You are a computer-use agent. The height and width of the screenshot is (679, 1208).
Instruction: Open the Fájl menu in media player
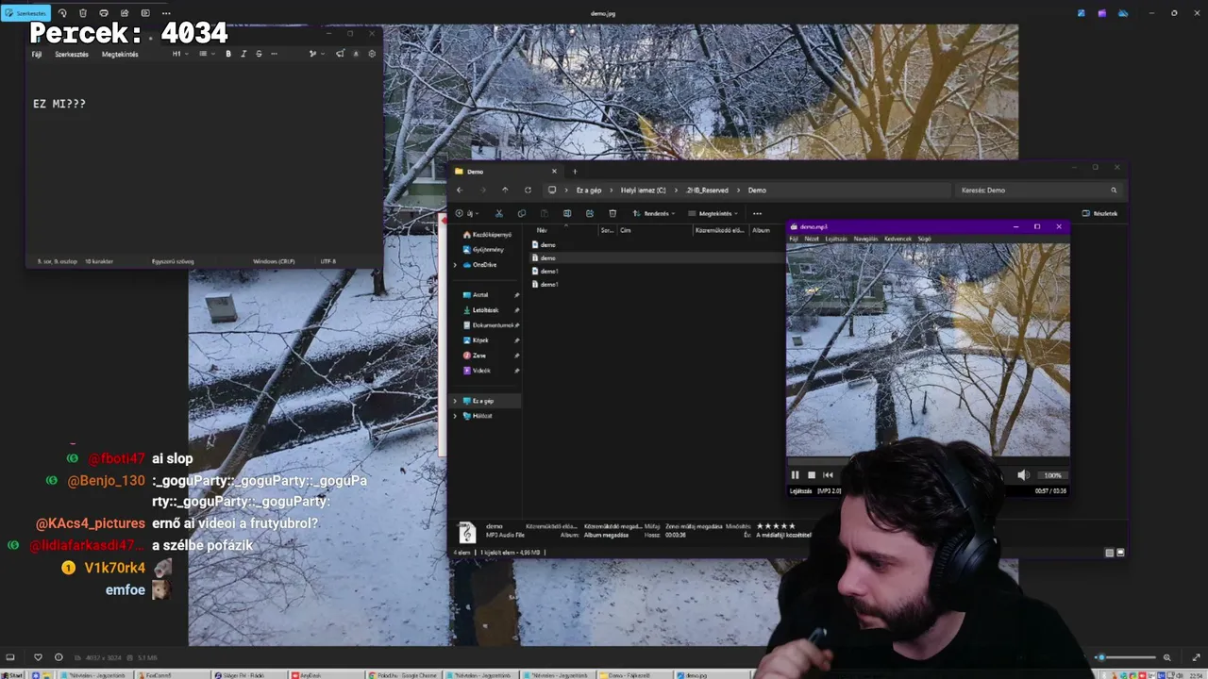click(x=794, y=239)
